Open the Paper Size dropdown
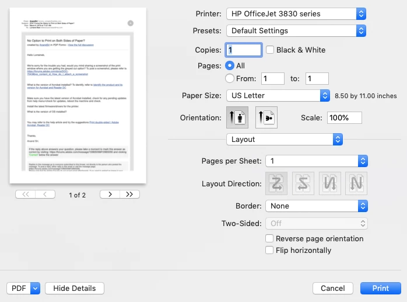Image resolution: width=407 pixels, height=302 pixels. coord(278,95)
